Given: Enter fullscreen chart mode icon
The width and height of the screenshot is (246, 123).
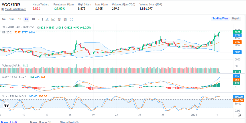Looking at the screenshot, I should 71,19.
